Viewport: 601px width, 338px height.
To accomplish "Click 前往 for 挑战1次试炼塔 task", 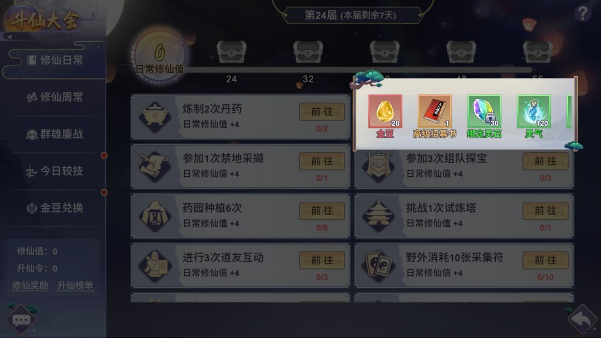I will coord(545,211).
